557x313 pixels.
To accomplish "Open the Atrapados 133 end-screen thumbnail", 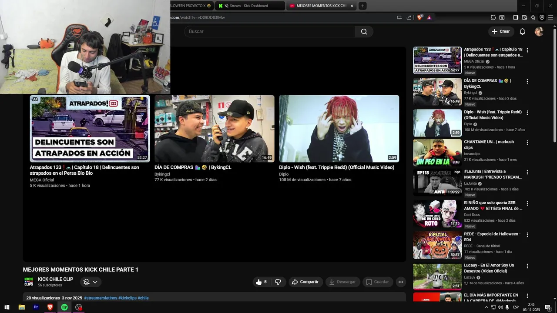I will 90,129.
